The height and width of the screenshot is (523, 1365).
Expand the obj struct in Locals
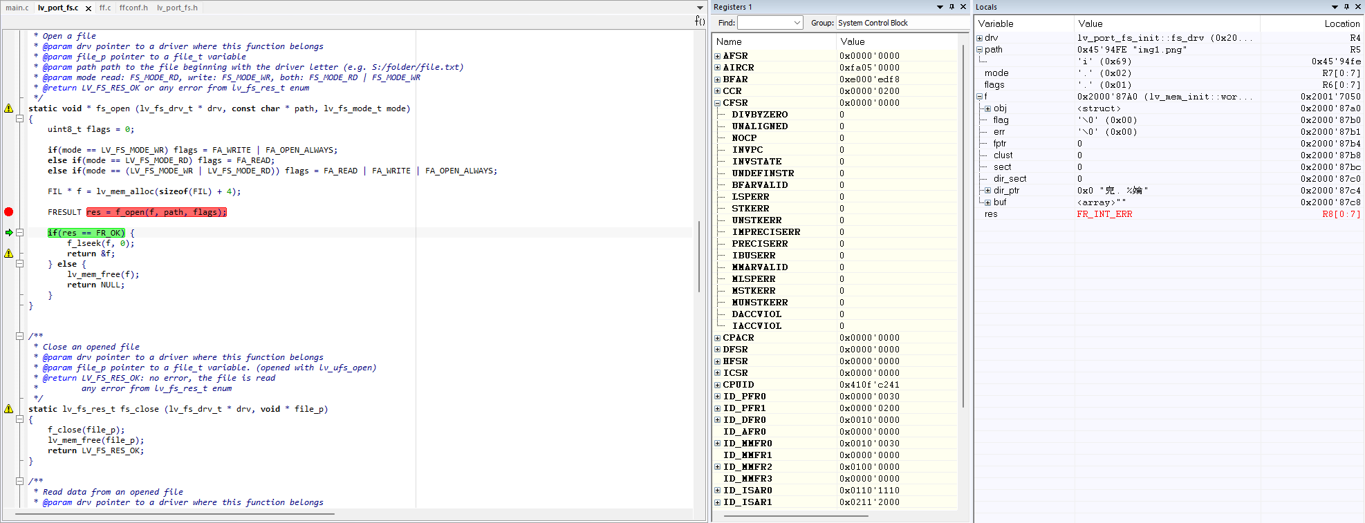(988, 108)
